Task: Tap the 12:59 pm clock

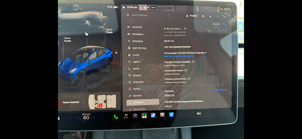Action: (x=132, y=8)
